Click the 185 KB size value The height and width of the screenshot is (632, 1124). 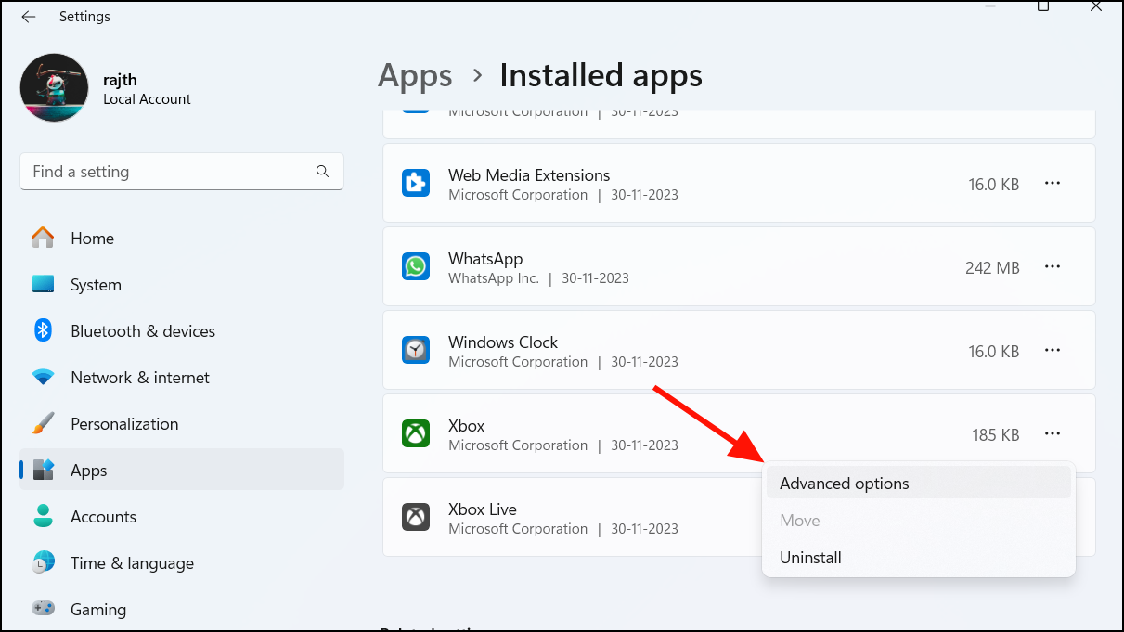coord(996,435)
